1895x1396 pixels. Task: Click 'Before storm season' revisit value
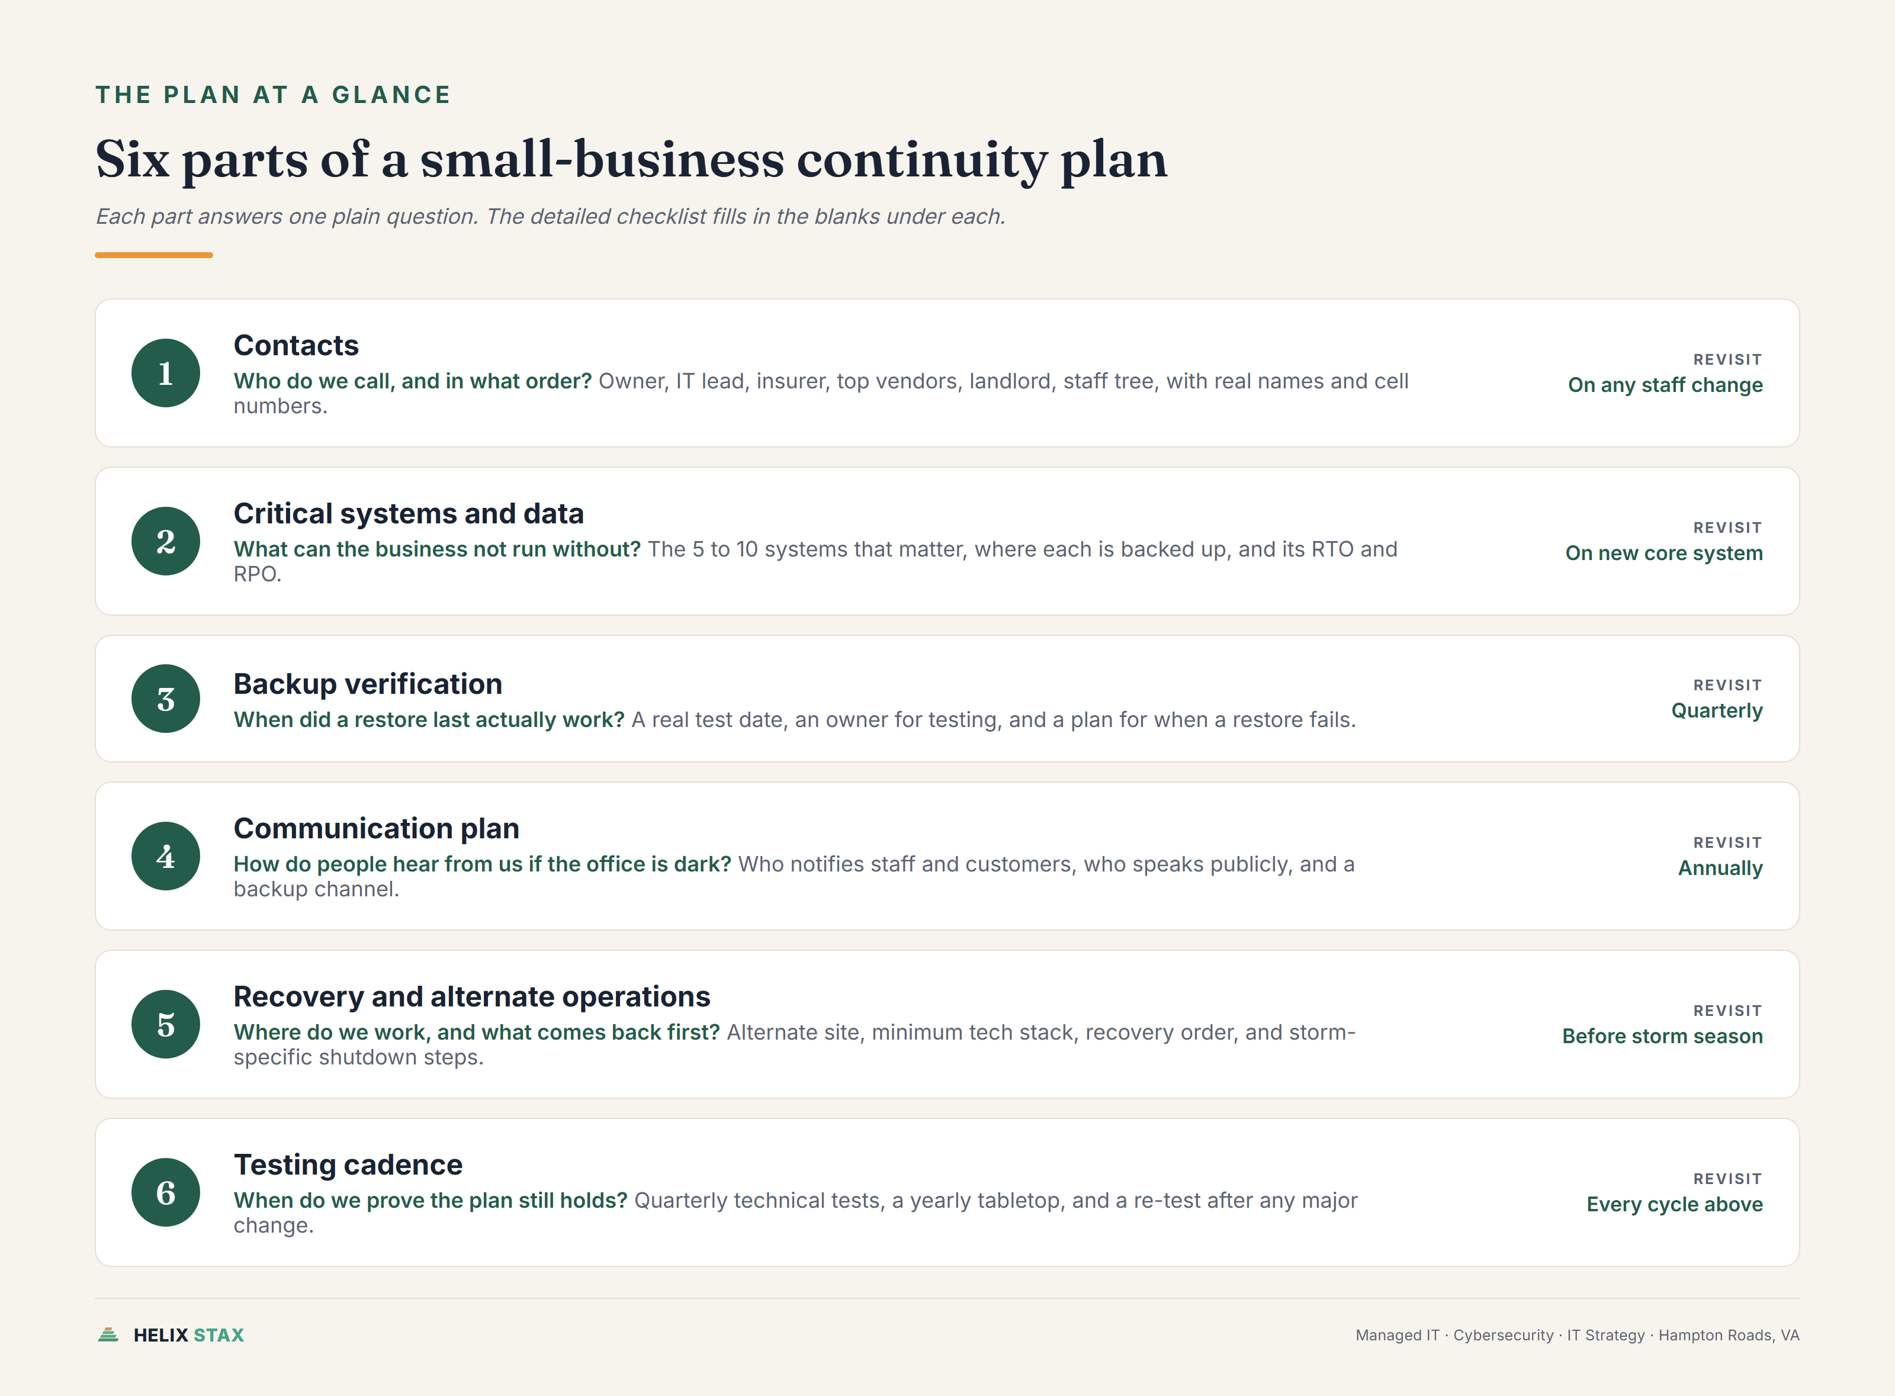pyautogui.click(x=1662, y=1037)
